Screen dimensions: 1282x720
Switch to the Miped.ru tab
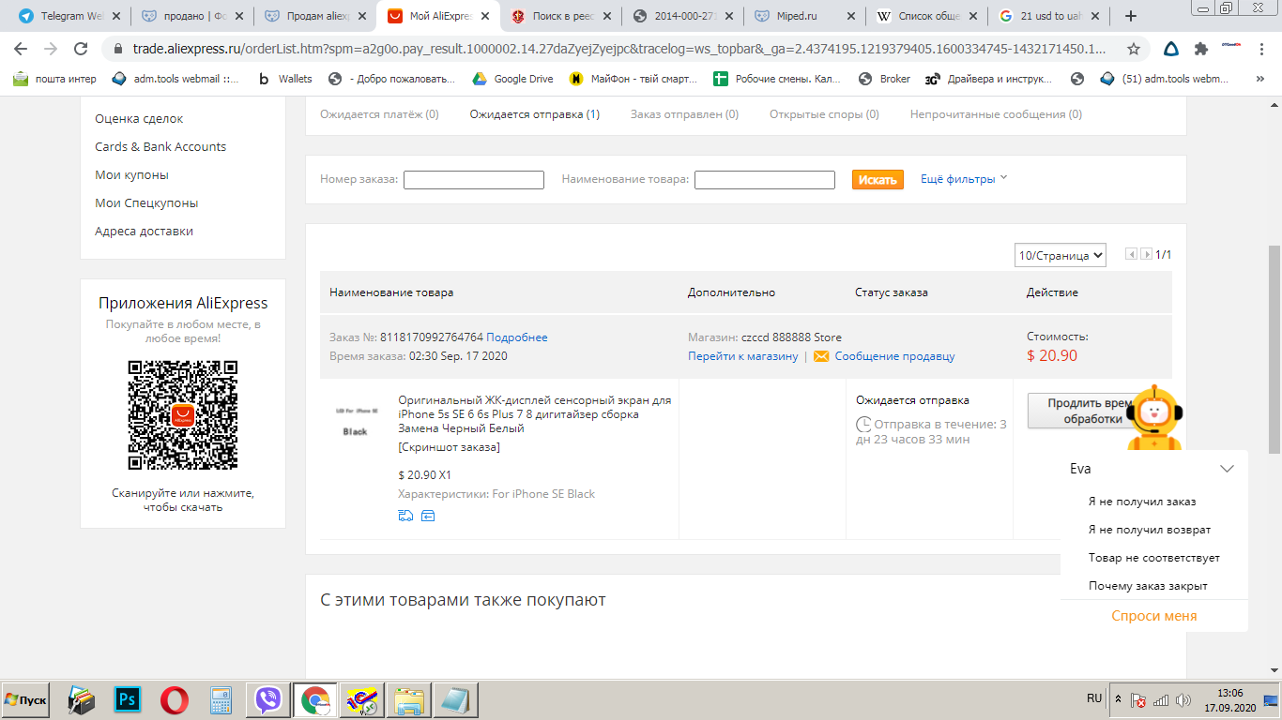(805, 16)
